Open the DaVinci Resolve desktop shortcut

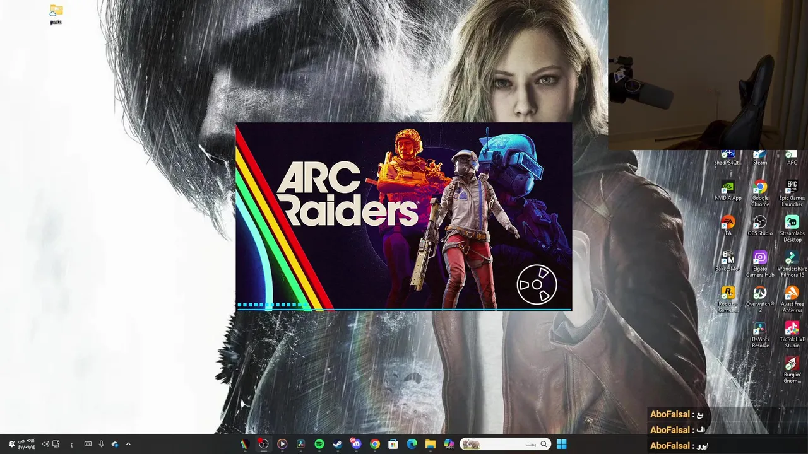click(760, 334)
